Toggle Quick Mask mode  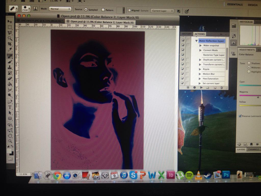pyautogui.click(x=10, y=159)
